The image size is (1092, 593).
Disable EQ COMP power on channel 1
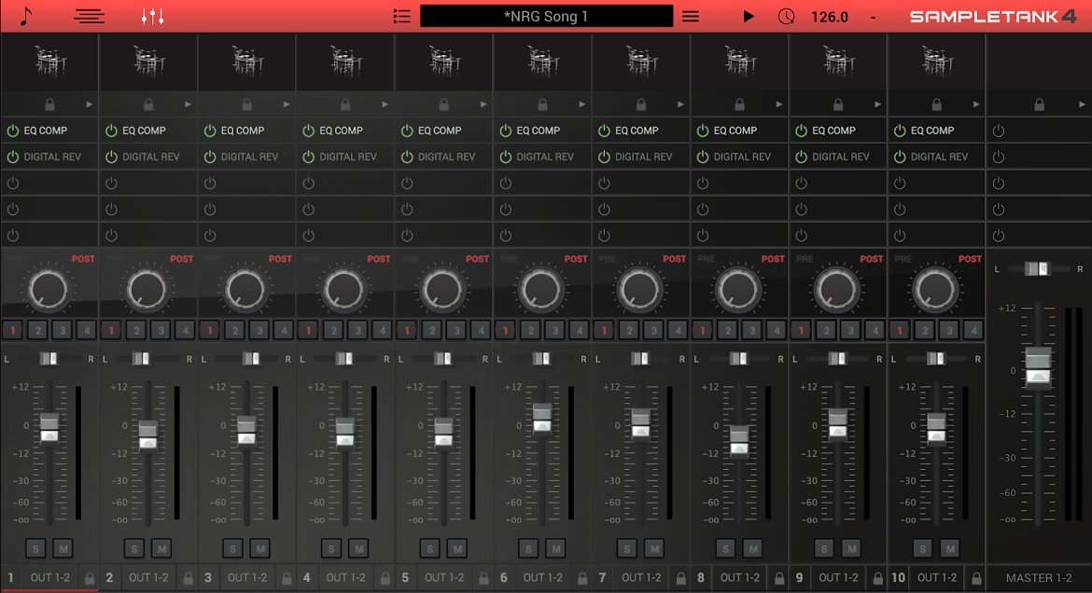coord(12,131)
